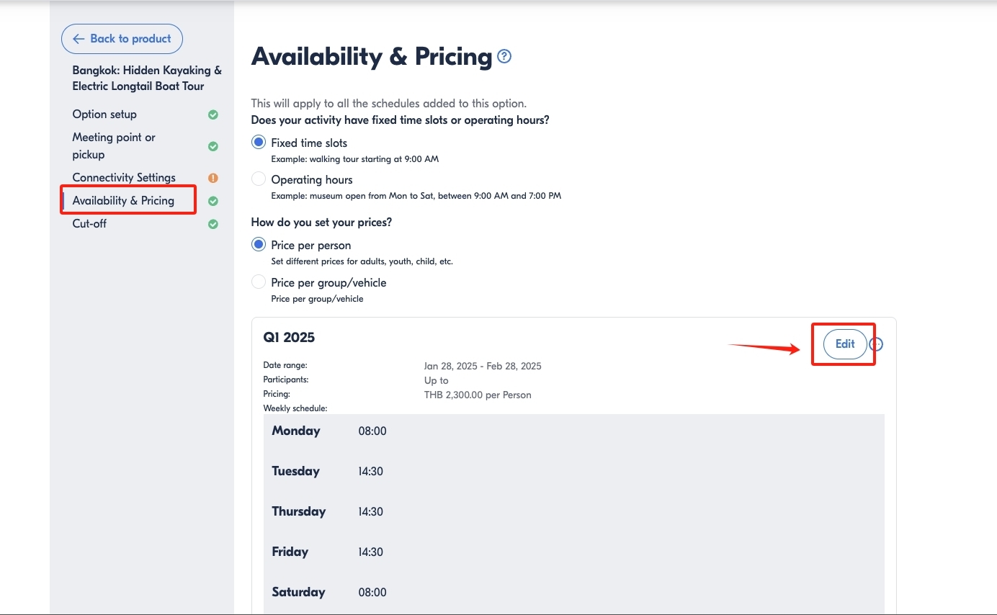997x615 pixels.
Task: Click the orange warning icon beside Connectivity Settings
Action: click(213, 178)
